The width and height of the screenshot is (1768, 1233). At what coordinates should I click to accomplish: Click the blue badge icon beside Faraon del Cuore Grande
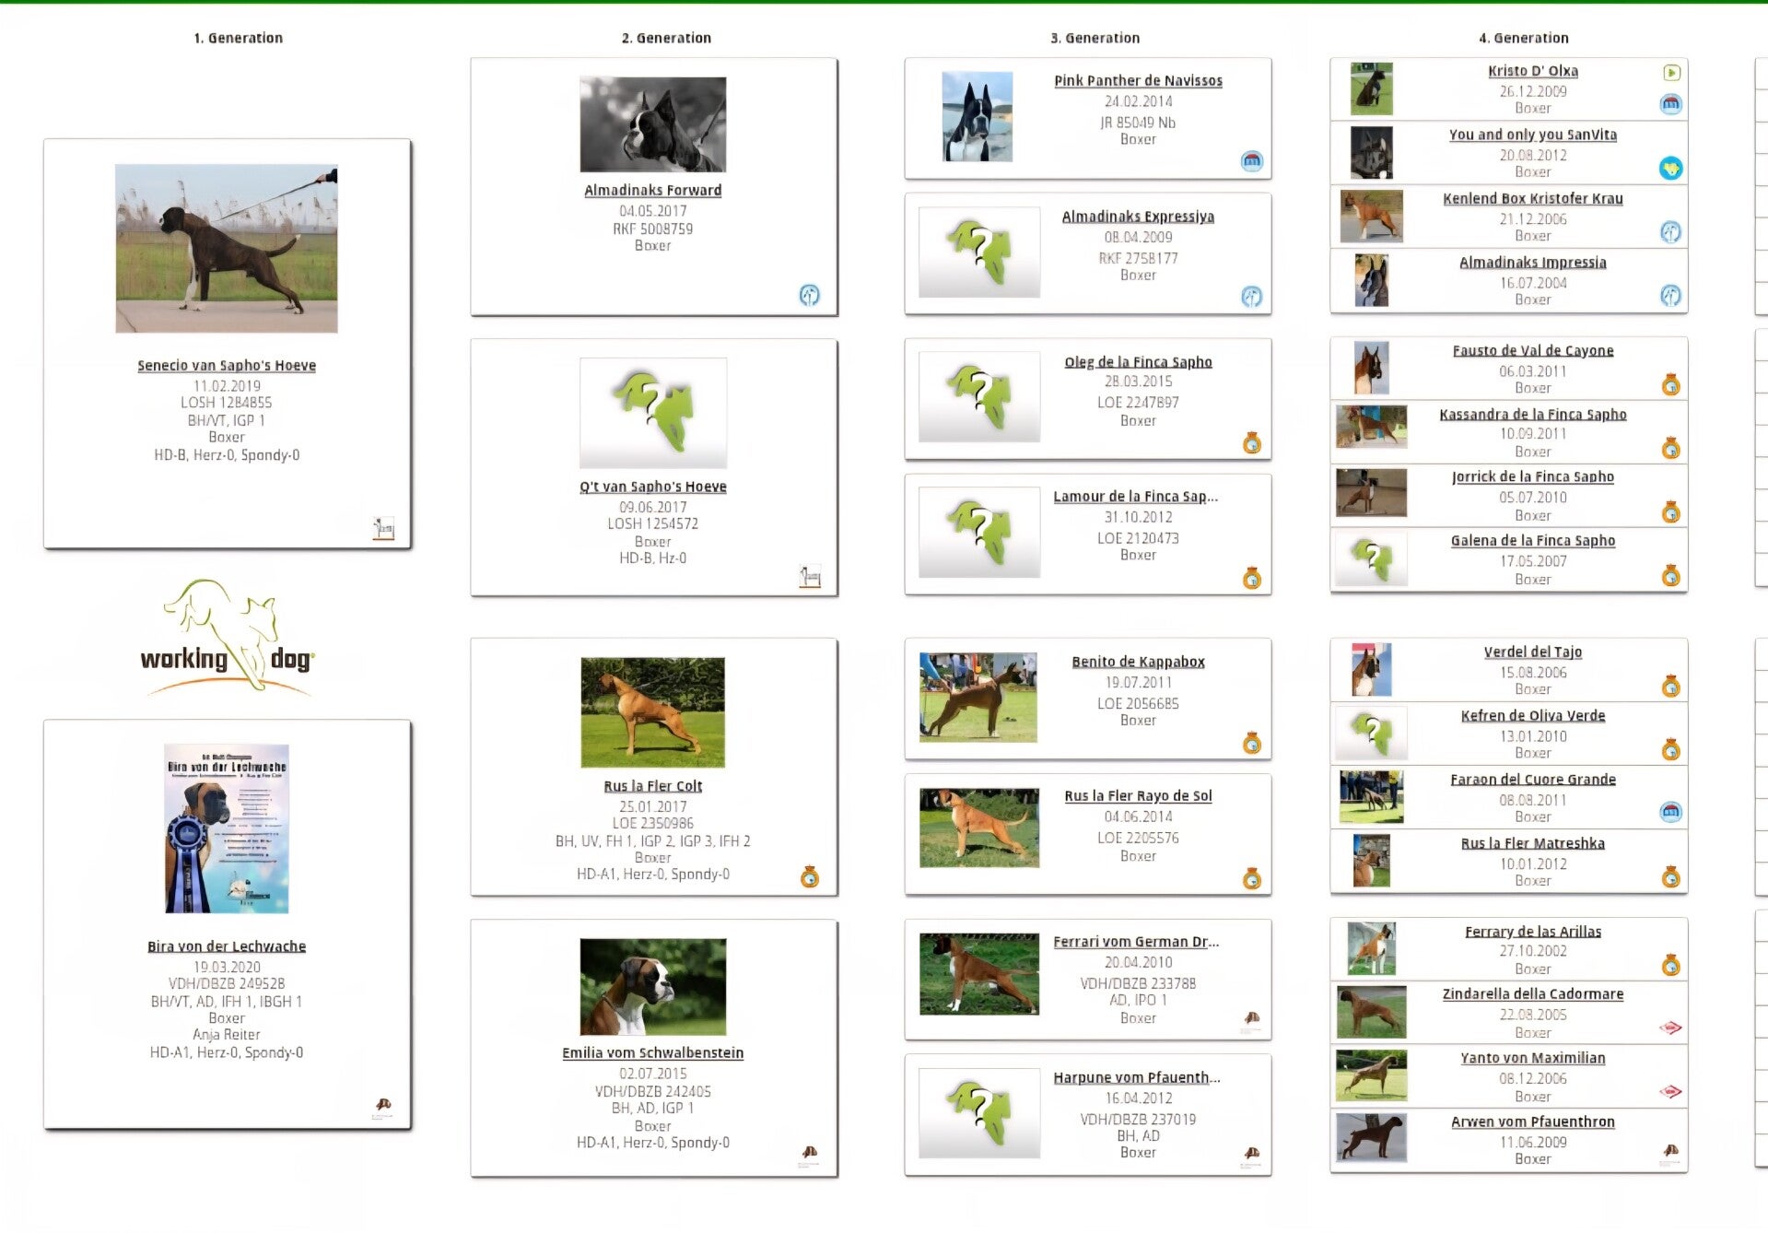(1670, 812)
